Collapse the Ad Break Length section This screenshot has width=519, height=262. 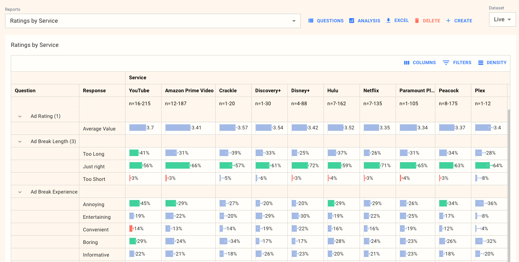click(20, 141)
